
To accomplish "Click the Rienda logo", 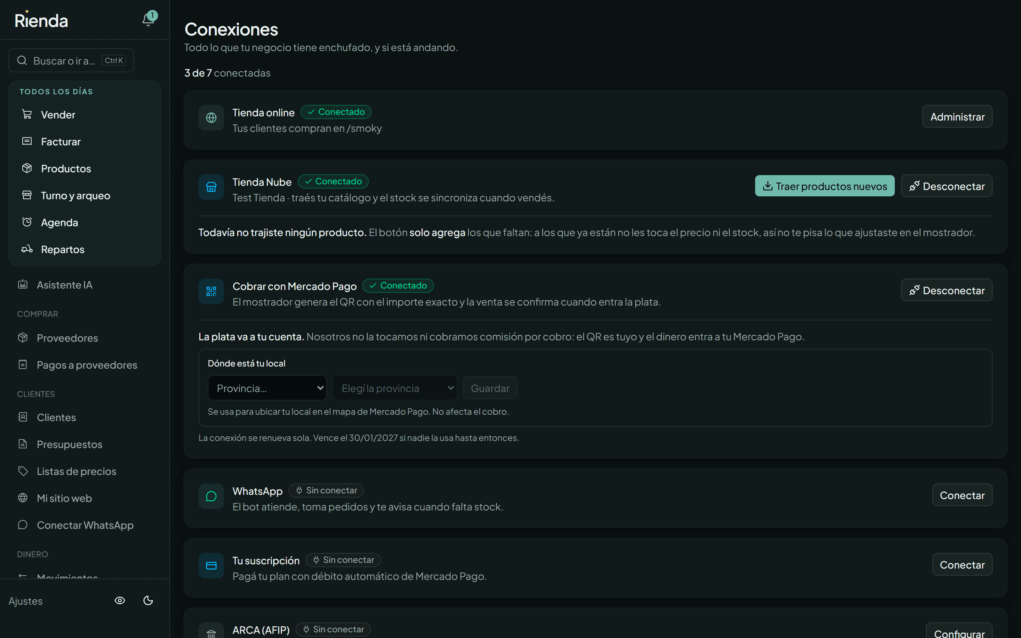I will (x=41, y=20).
